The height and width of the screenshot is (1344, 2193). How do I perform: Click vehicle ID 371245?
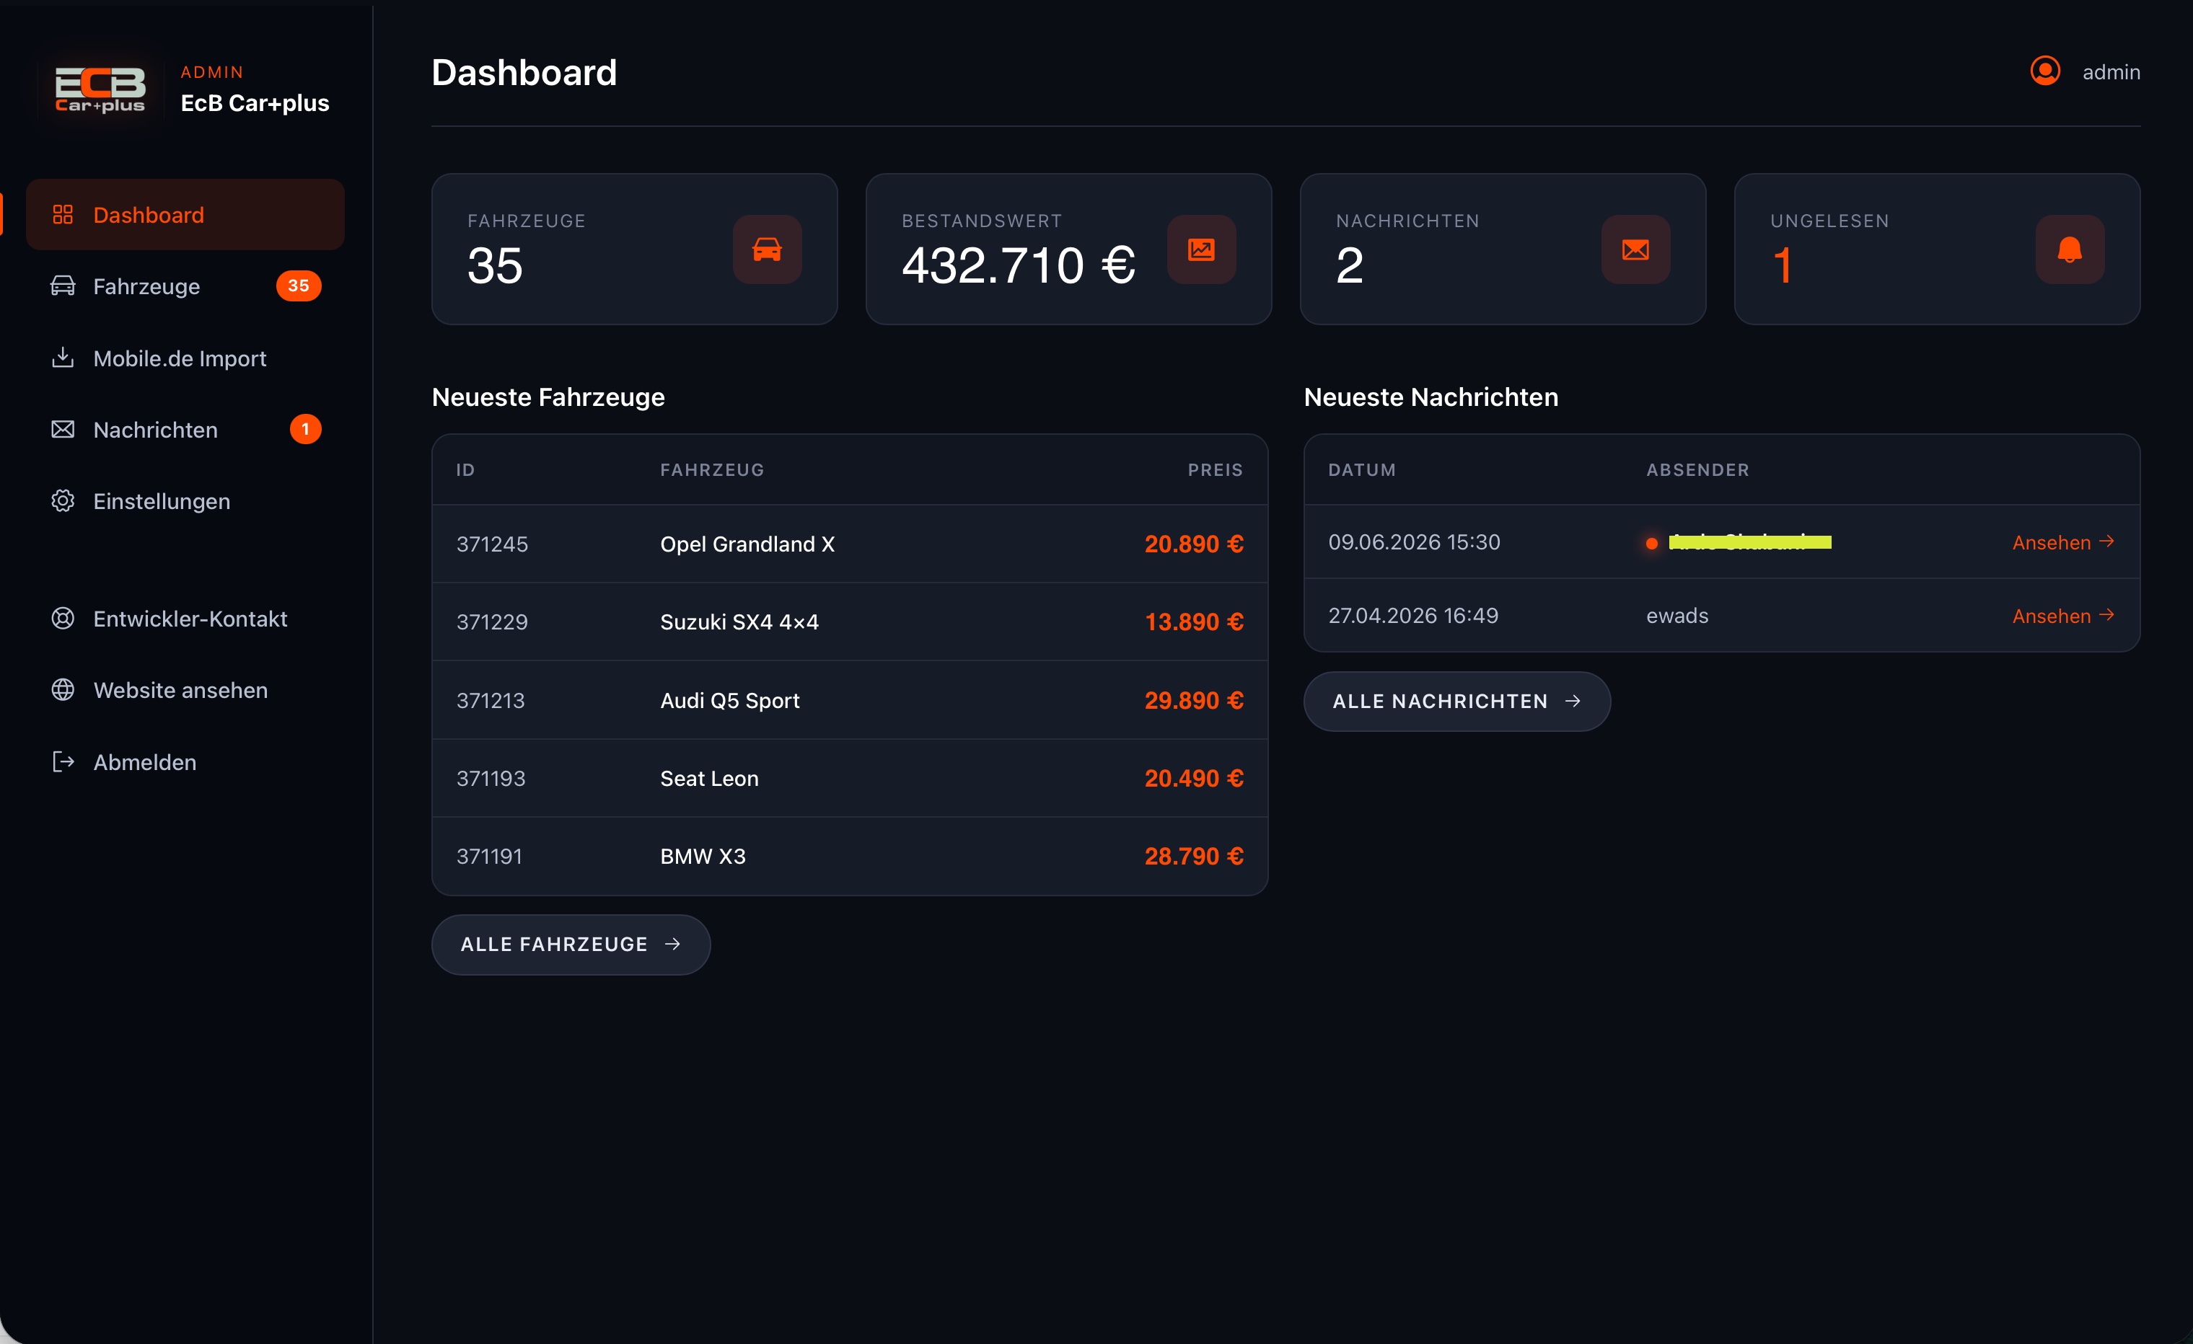point(492,544)
